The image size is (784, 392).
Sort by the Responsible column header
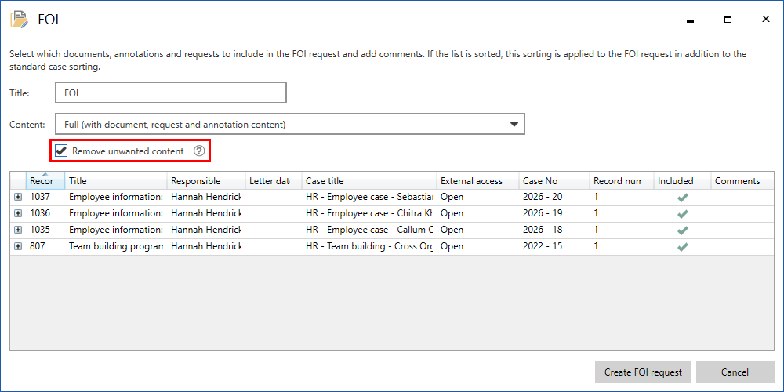tap(205, 181)
